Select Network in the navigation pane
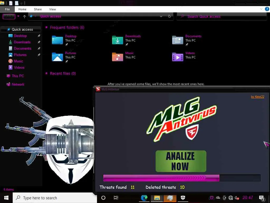The width and height of the screenshot is (270, 203). click(x=18, y=84)
